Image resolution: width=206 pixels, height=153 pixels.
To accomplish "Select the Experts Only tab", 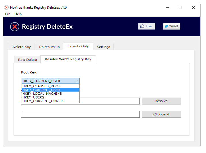I will (78, 46).
